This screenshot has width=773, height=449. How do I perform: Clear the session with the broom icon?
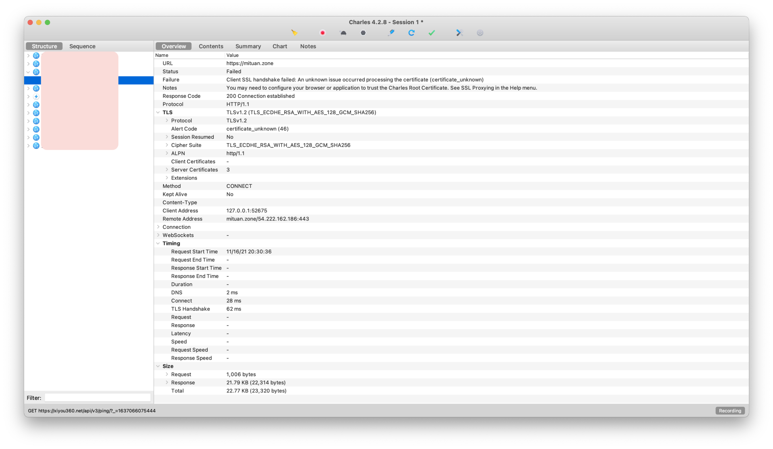tap(294, 33)
